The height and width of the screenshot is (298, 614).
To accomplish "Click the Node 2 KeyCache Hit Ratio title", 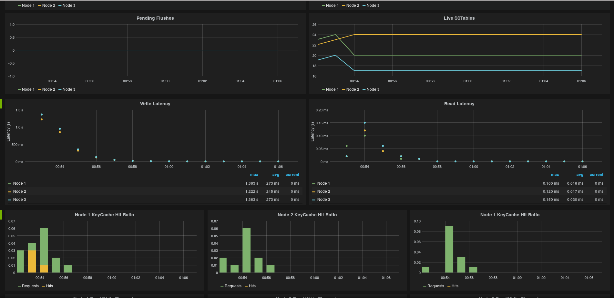I will 307,215.
